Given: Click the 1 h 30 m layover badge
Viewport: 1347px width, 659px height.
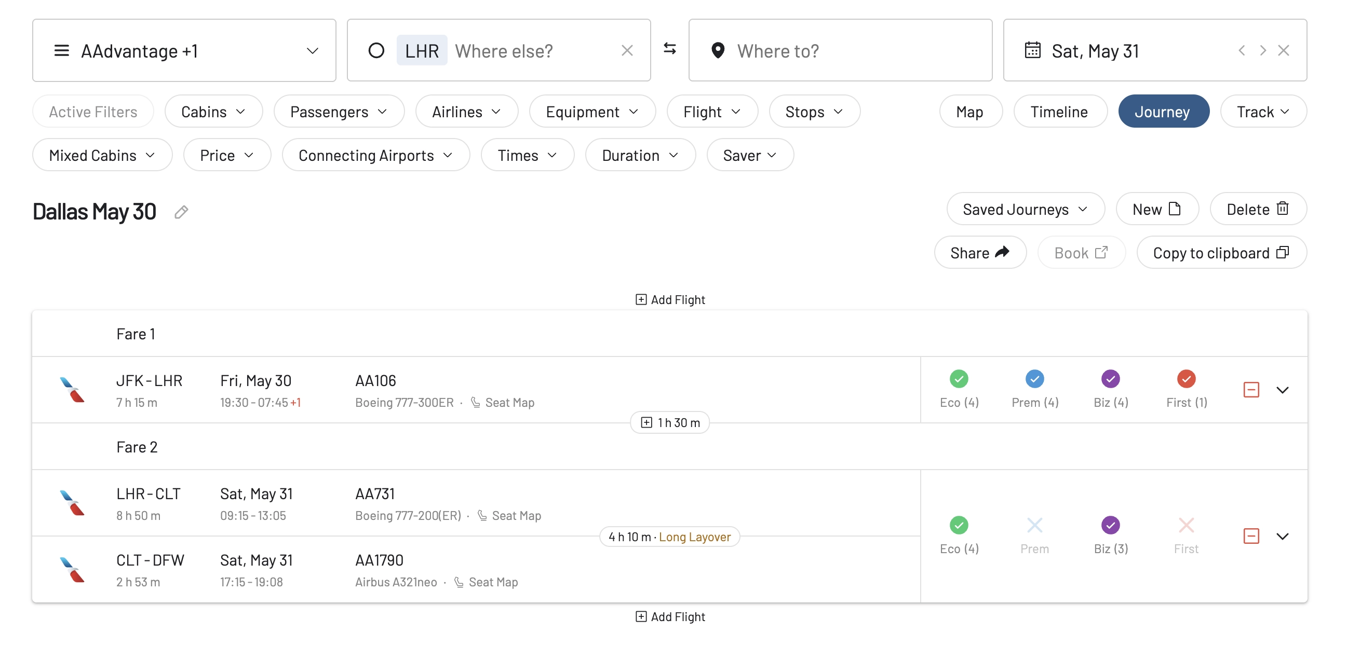Looking at the screenshot, I should [670, 422].
